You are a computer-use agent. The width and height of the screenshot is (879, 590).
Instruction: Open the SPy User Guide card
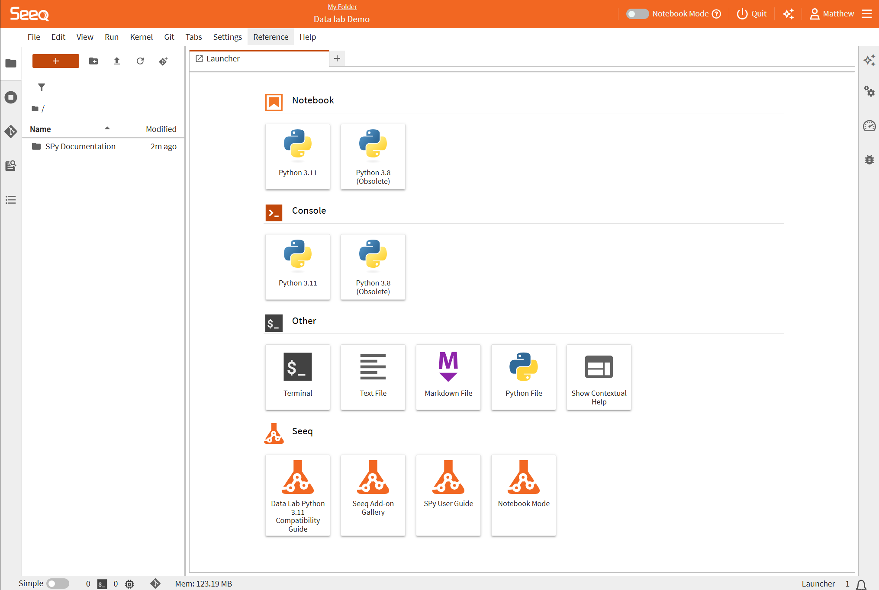(x=448, y=495)
